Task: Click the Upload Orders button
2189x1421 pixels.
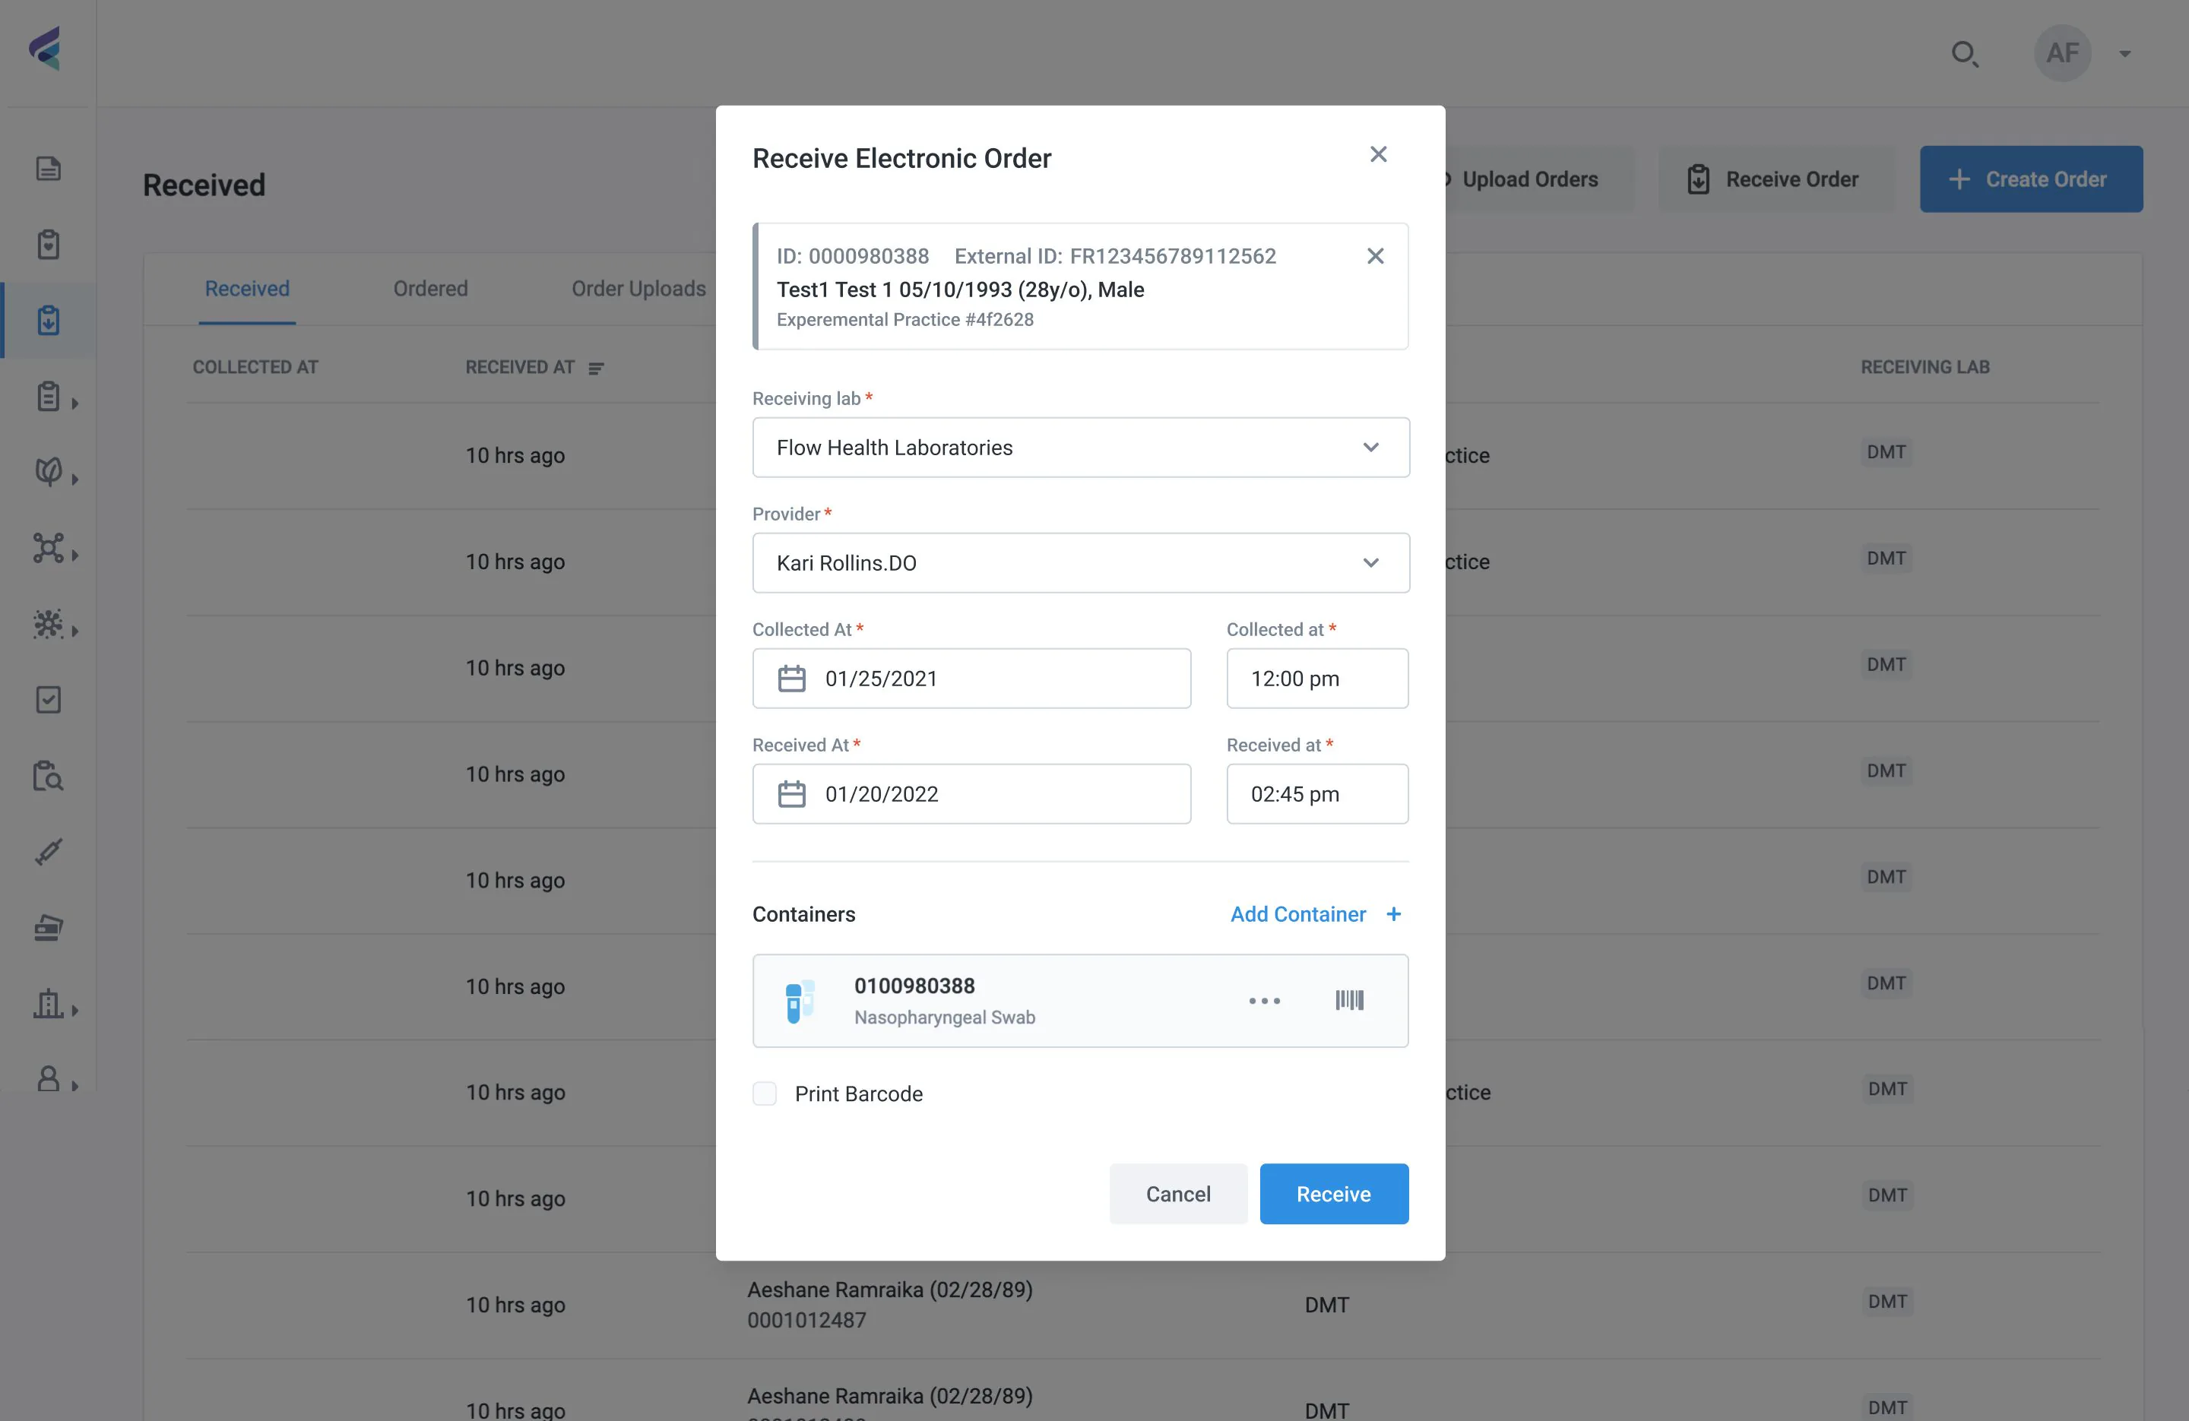Action: coord(1529,179)
